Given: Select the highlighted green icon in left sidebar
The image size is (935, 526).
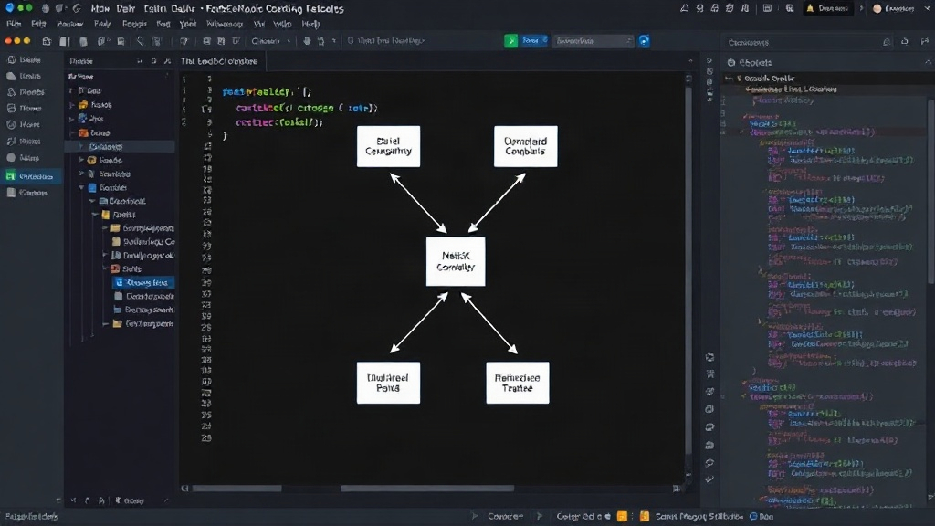Looking at the screenshot, I should 11,176.
